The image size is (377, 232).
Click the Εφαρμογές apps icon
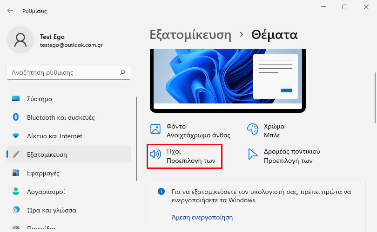tap(16, 173)
